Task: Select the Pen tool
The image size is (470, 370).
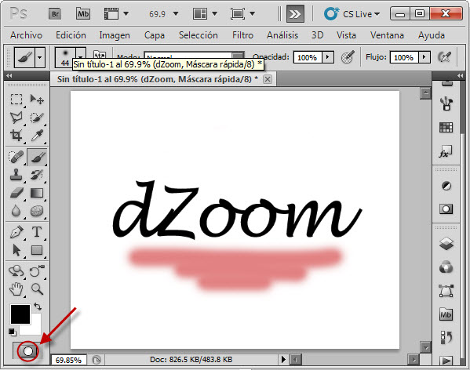Action: (16, 232)
